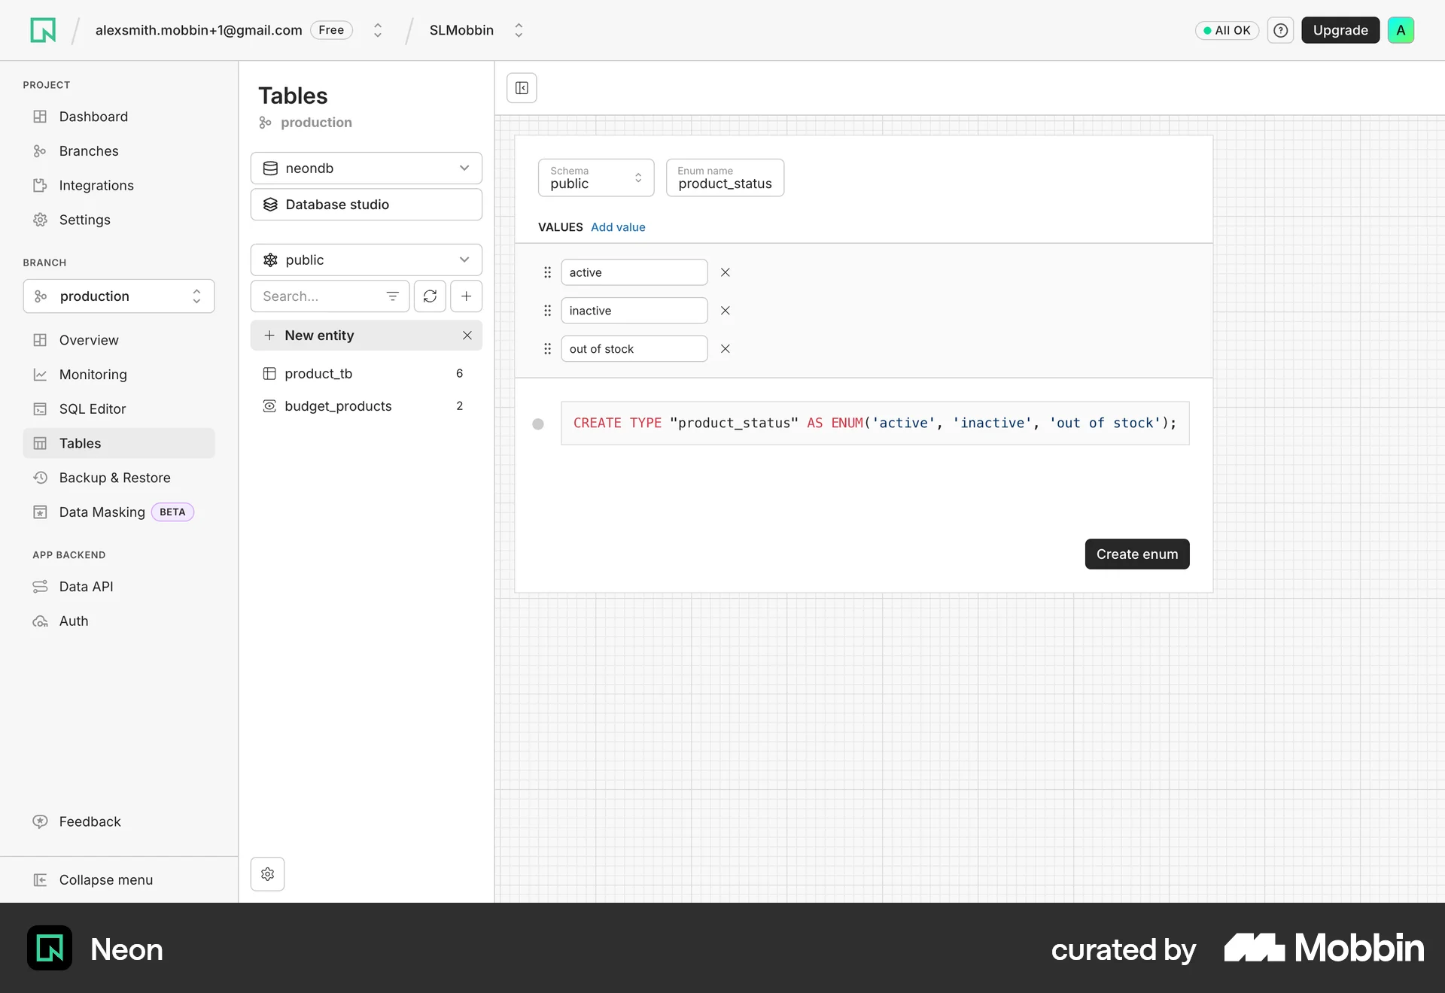Viewport: 1445px width, 993px height.
Task: Click the Add value link
Action: coord(618,227)
